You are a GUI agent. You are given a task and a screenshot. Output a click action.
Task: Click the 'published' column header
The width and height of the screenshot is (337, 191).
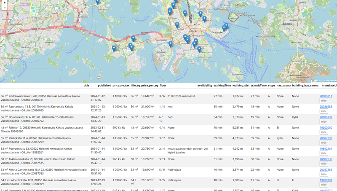(x=104, y=86)
